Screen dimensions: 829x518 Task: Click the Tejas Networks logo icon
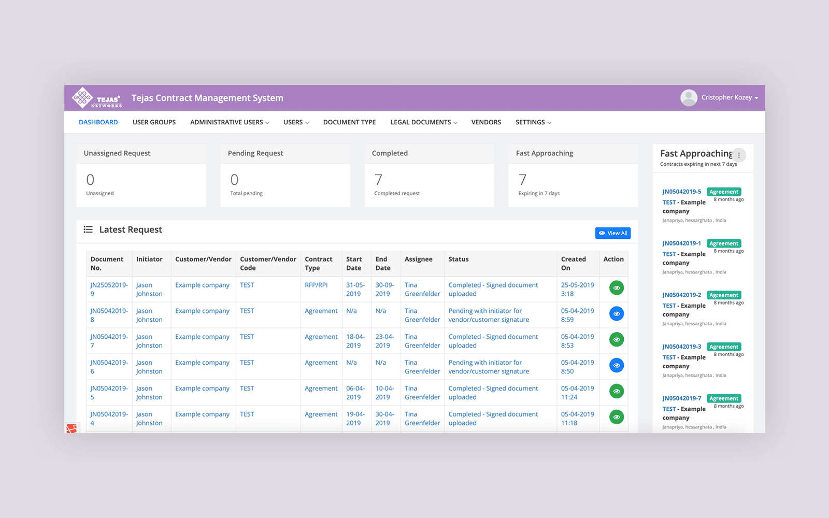[x=83, y=97]
